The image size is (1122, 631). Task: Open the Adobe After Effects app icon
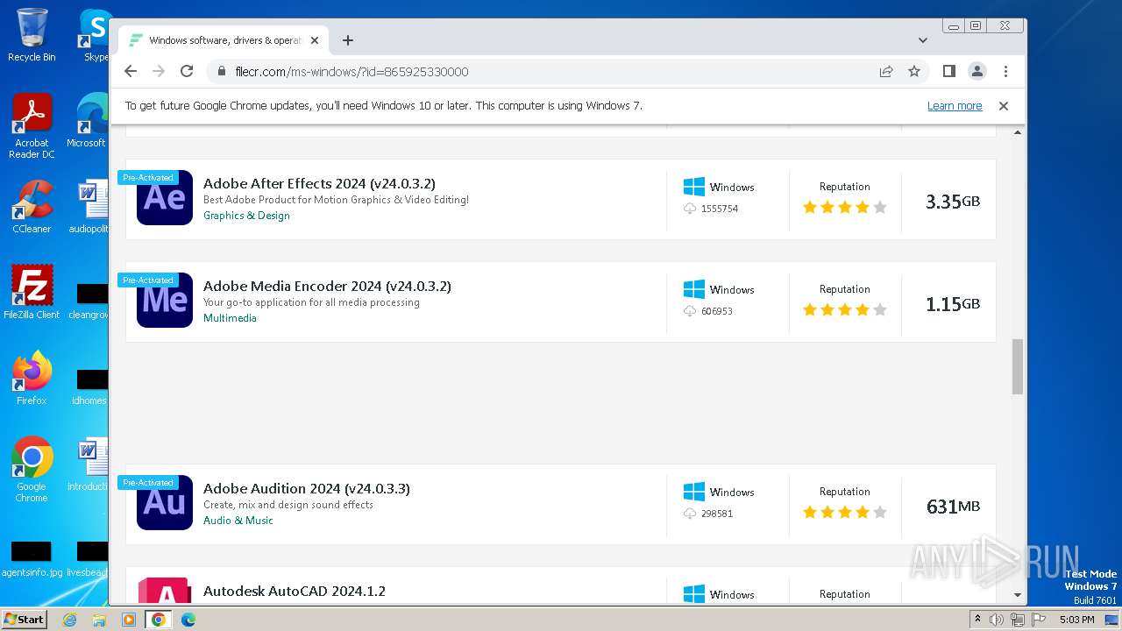(x=165, y=198)
